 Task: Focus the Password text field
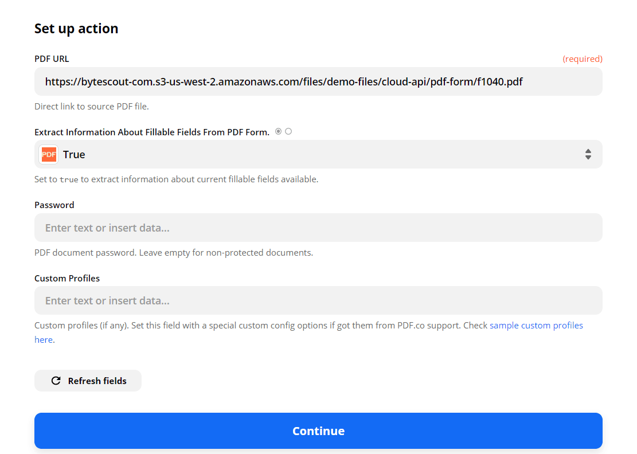point(318,228)
